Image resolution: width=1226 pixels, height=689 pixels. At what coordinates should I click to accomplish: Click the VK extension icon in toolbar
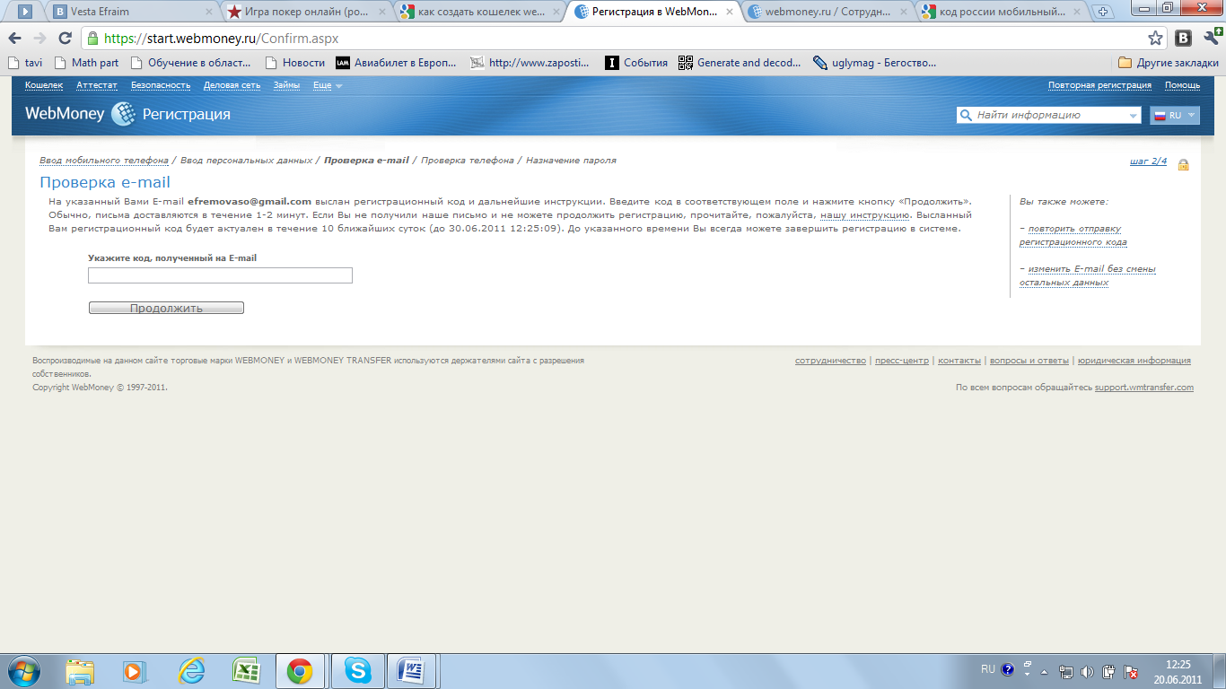(x=1184, y=39)
